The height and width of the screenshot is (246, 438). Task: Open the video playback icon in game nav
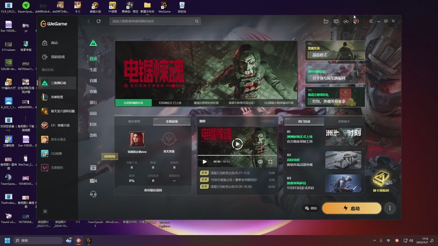coord(93,168)
